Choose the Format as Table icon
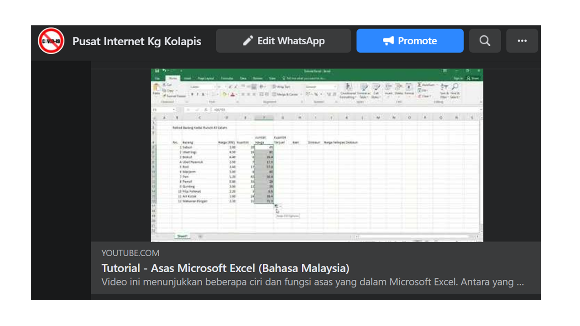 pos(363,90)
